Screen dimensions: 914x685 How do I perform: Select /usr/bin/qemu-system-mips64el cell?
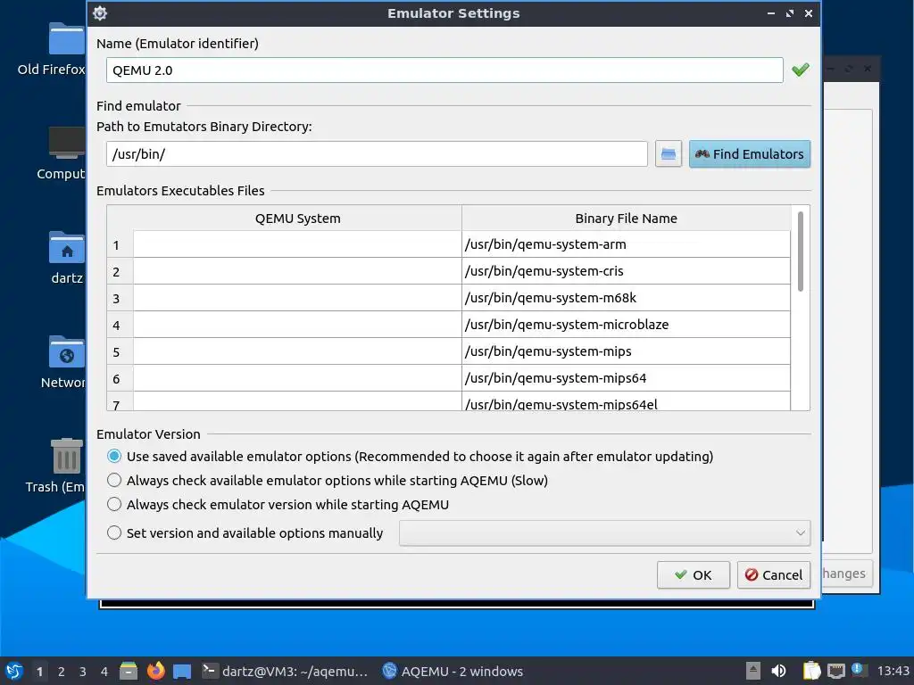tap(626, 402)
